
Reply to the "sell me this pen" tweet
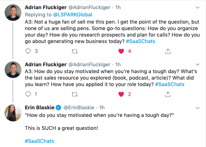28,51
